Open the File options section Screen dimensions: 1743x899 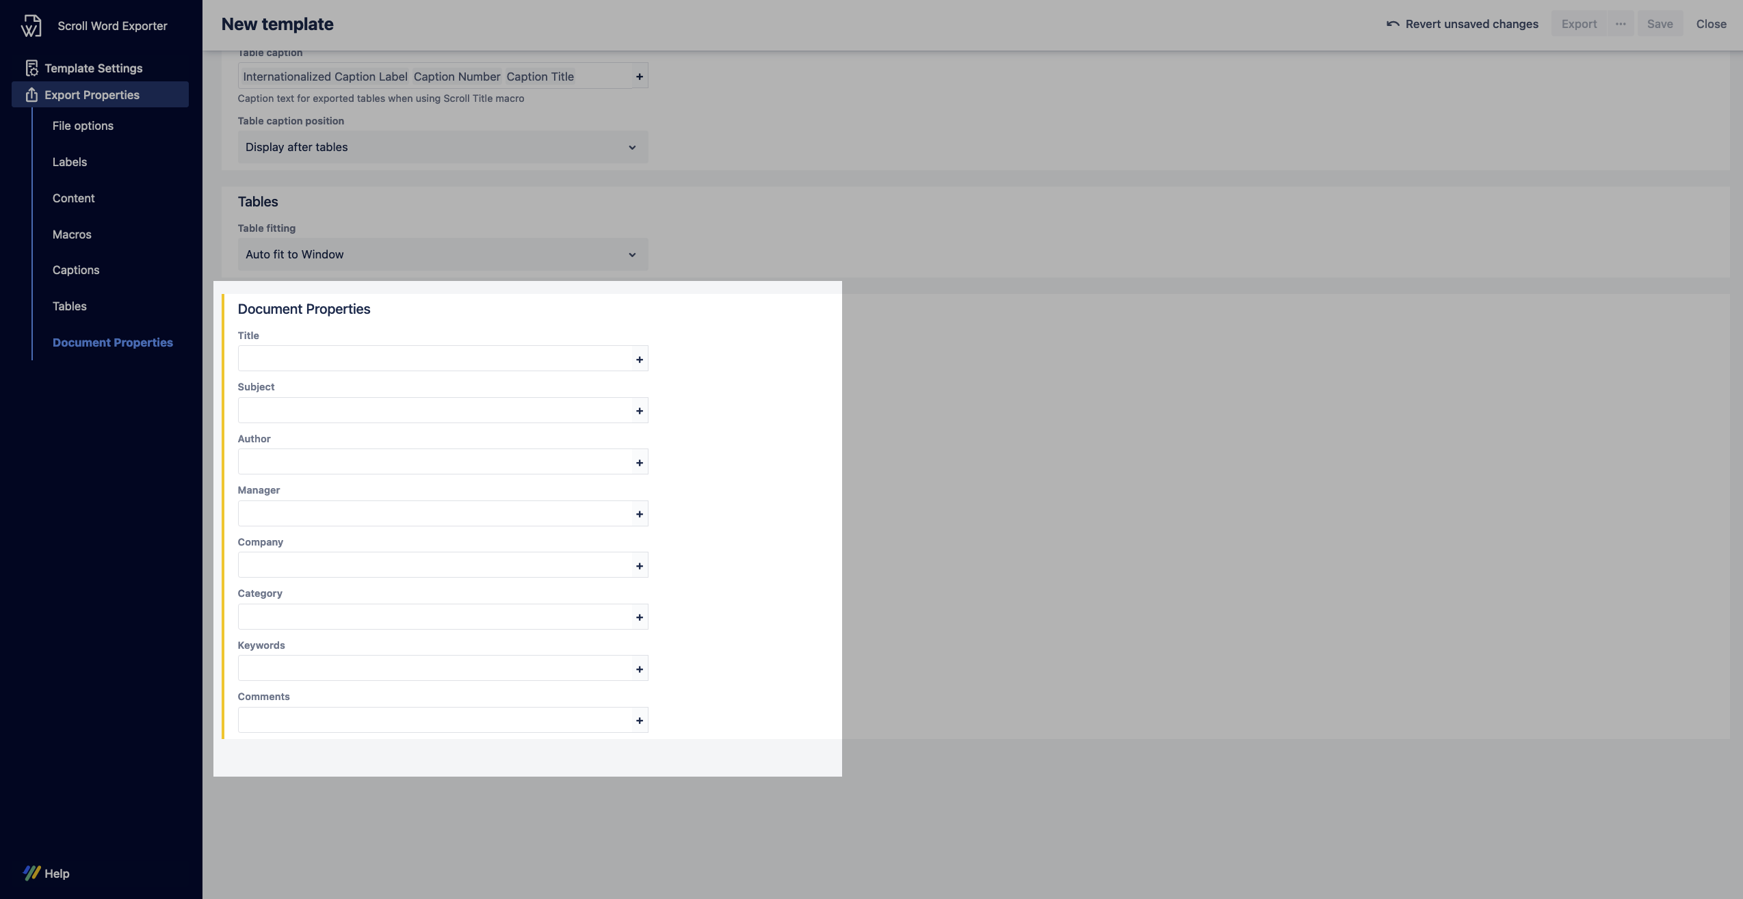pyautogui.click(x=83, y=126)
